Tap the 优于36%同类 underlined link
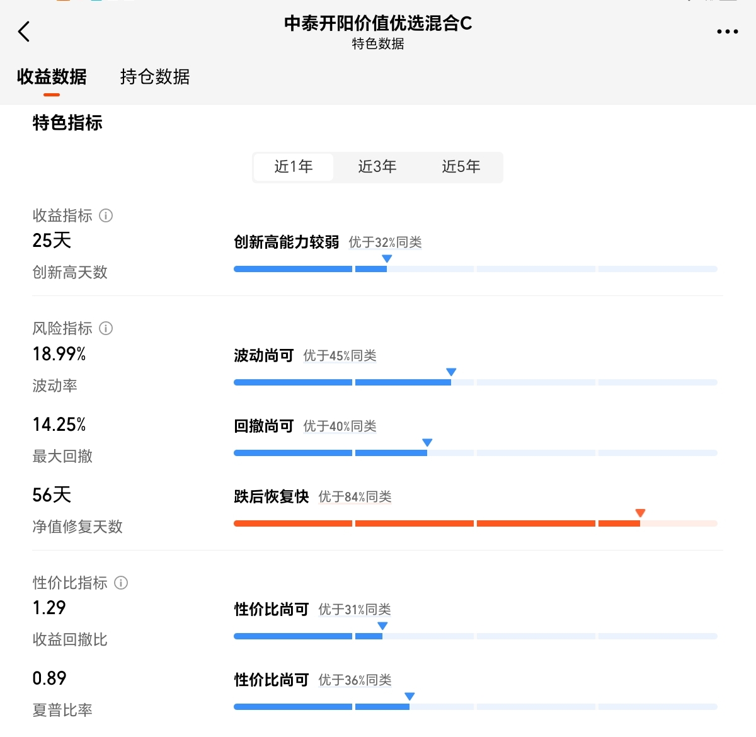The image size is (756, 737). click(355, 680)
